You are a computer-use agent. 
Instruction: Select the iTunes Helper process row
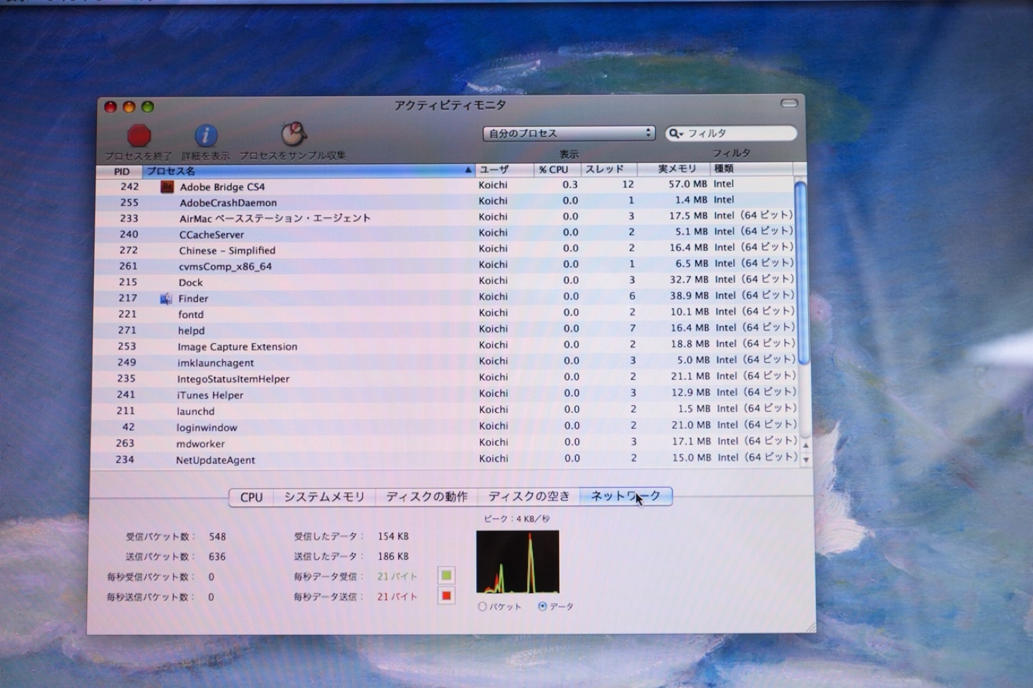click(445, 395)
